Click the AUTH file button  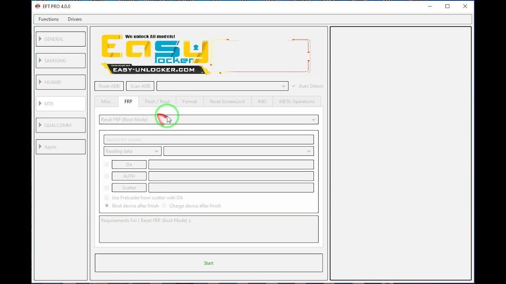tap(129, 176)
